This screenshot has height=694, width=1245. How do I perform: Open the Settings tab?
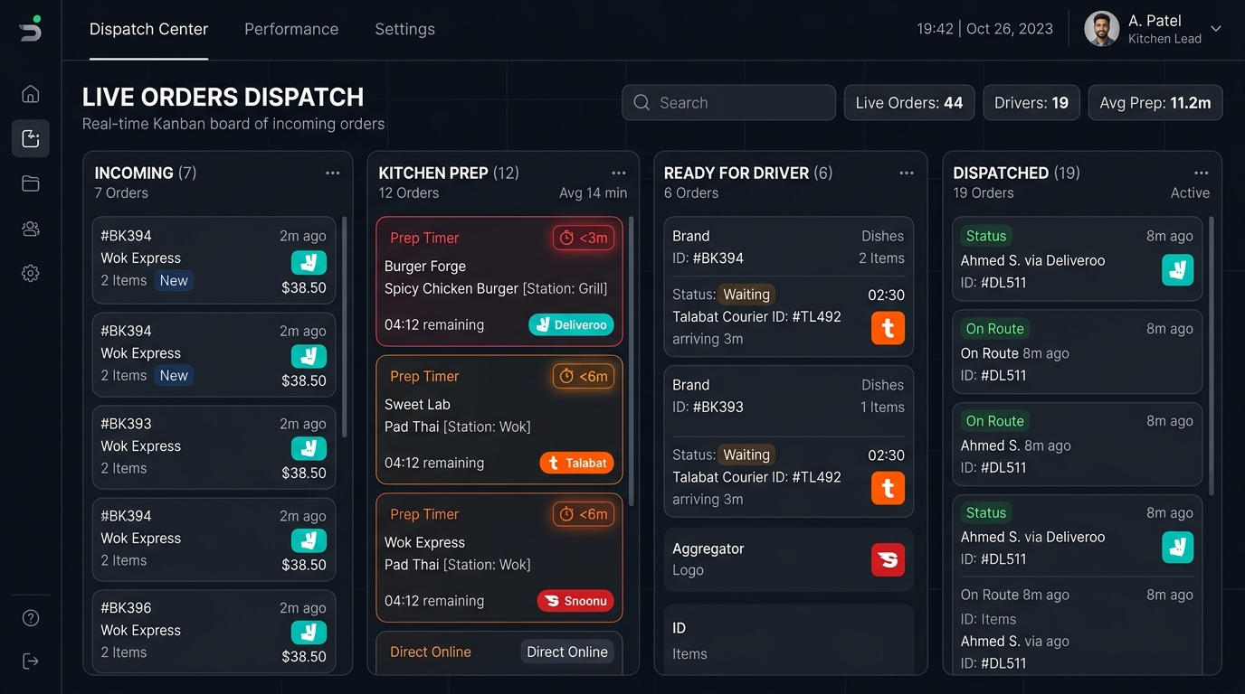(404, 29)
